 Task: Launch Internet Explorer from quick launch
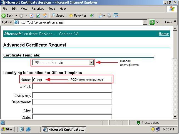pyautogui.click(x=28, y=129)
